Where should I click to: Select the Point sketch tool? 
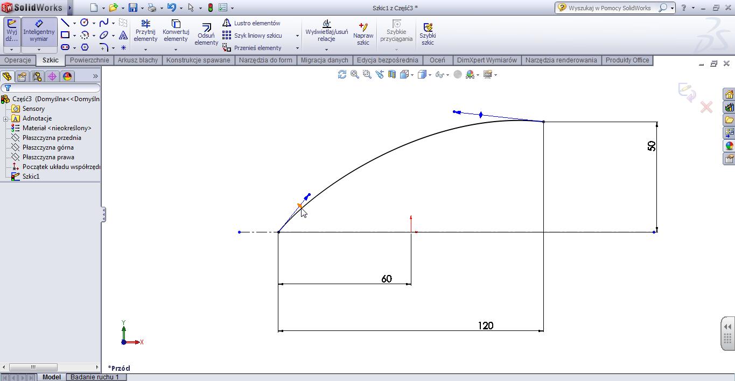coord(123,47)
